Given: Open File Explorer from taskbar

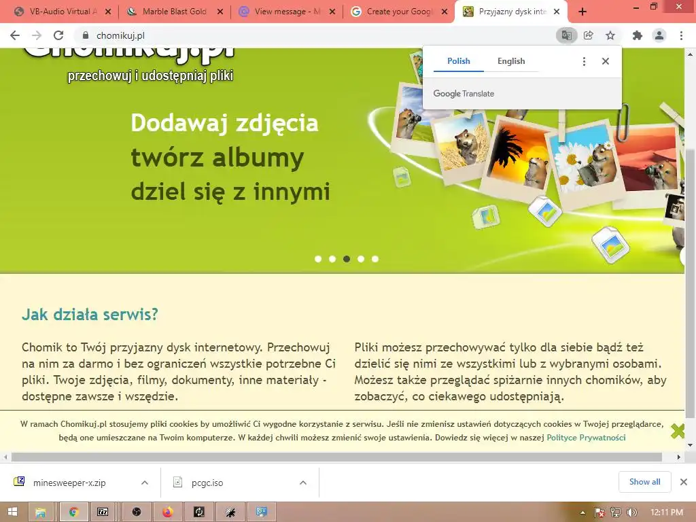Looking at the screenshot, I should [x=41, y=512].
